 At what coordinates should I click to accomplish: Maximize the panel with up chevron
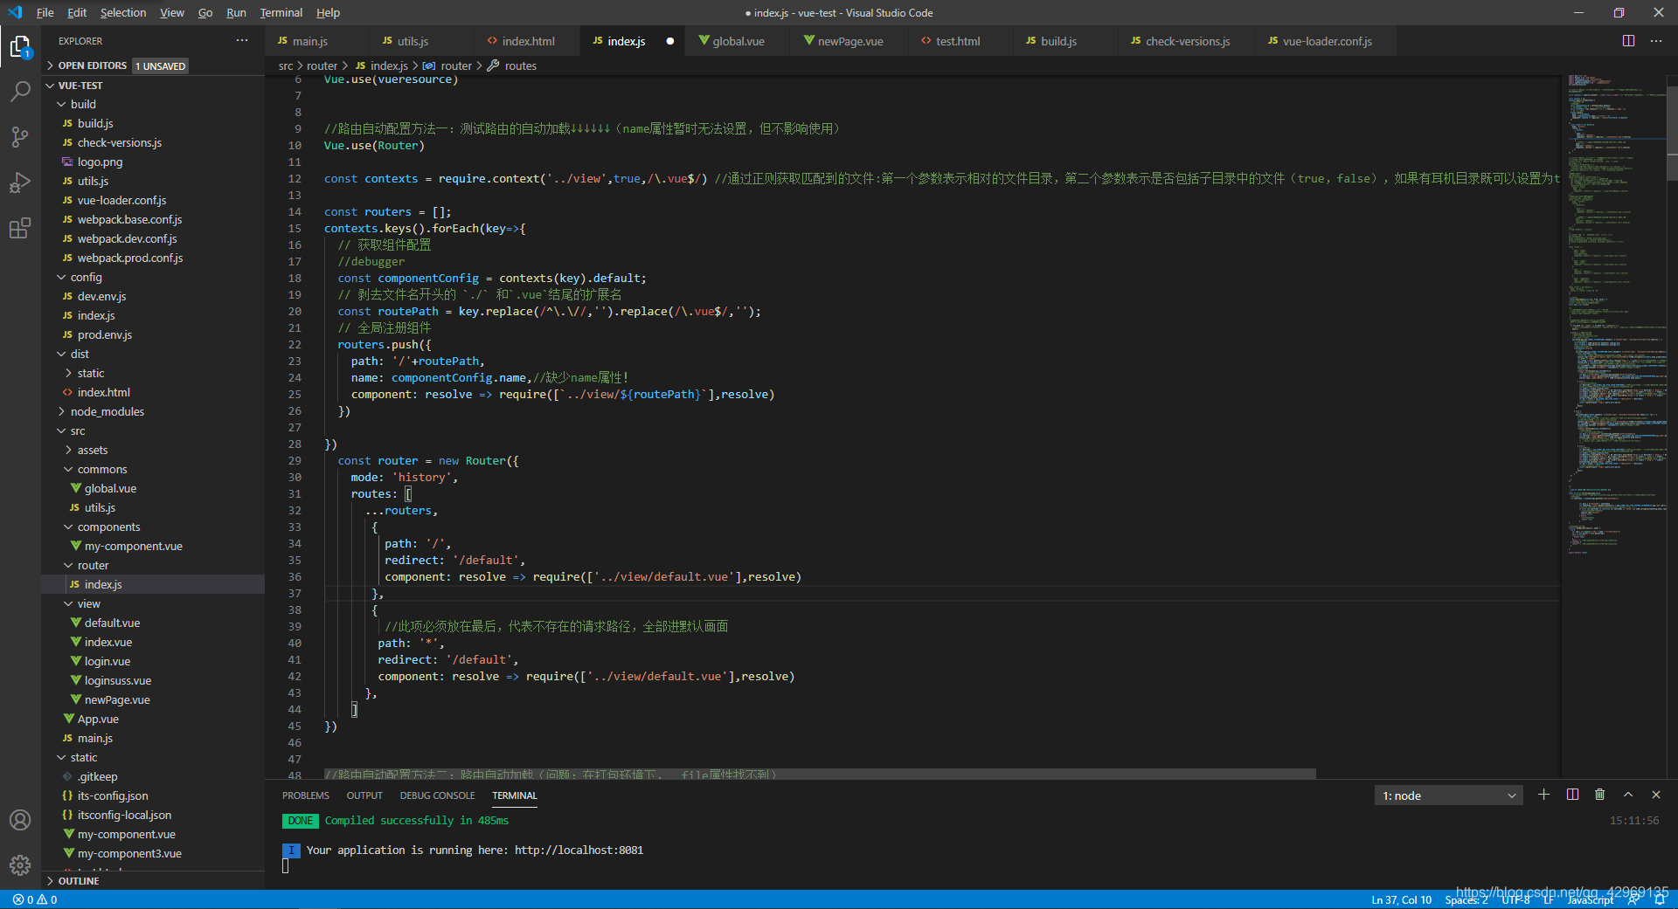click(1628, 795)
